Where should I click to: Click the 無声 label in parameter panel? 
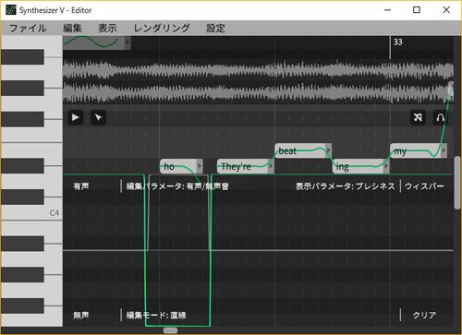pyautogui.click(x=81, y=315)
